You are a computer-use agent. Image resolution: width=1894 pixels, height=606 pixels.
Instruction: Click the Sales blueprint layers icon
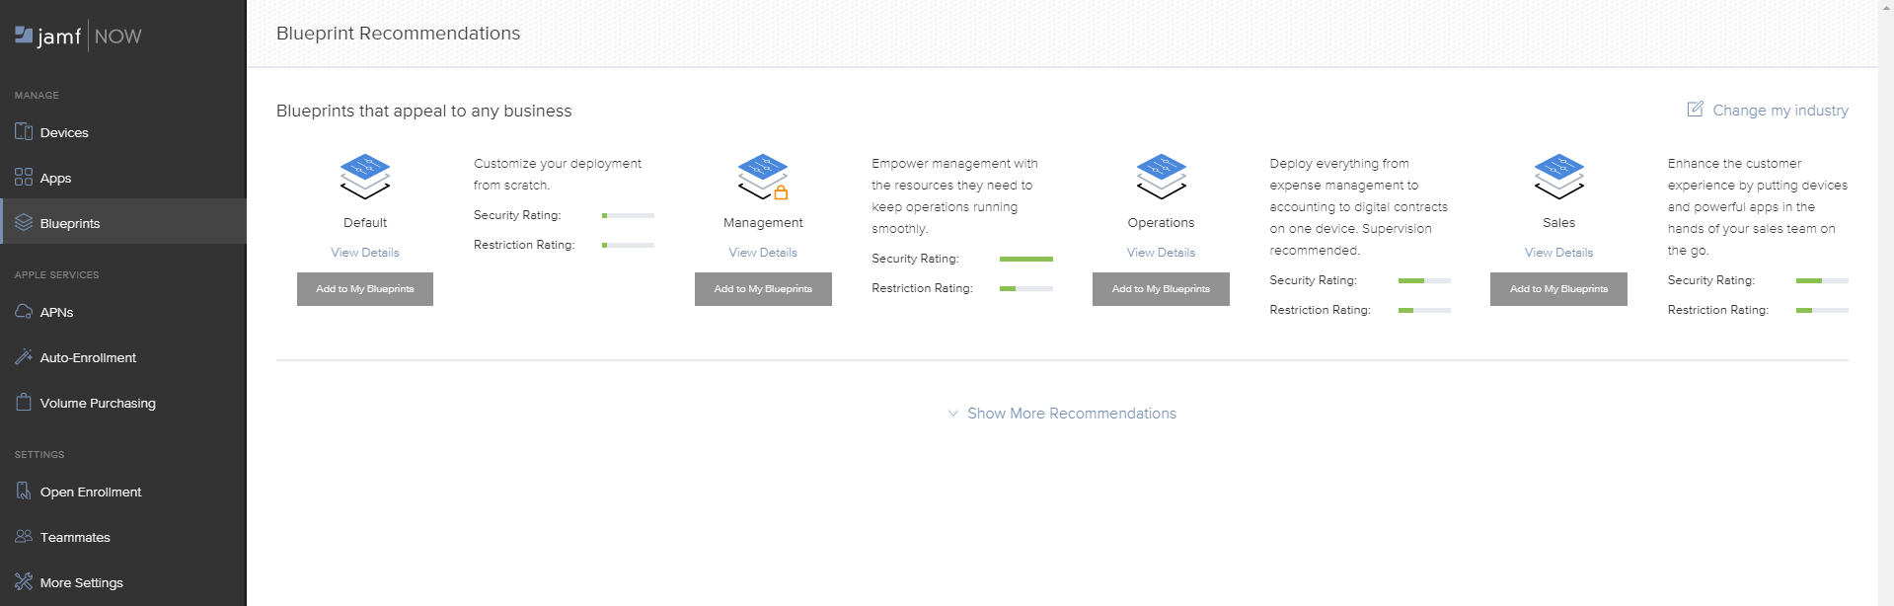pos(1558,177)
